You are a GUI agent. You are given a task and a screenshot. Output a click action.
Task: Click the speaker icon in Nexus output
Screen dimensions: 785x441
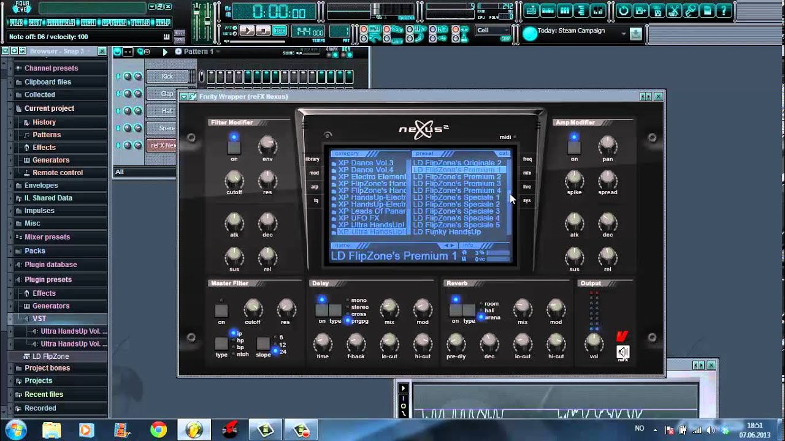pos(622,352)
